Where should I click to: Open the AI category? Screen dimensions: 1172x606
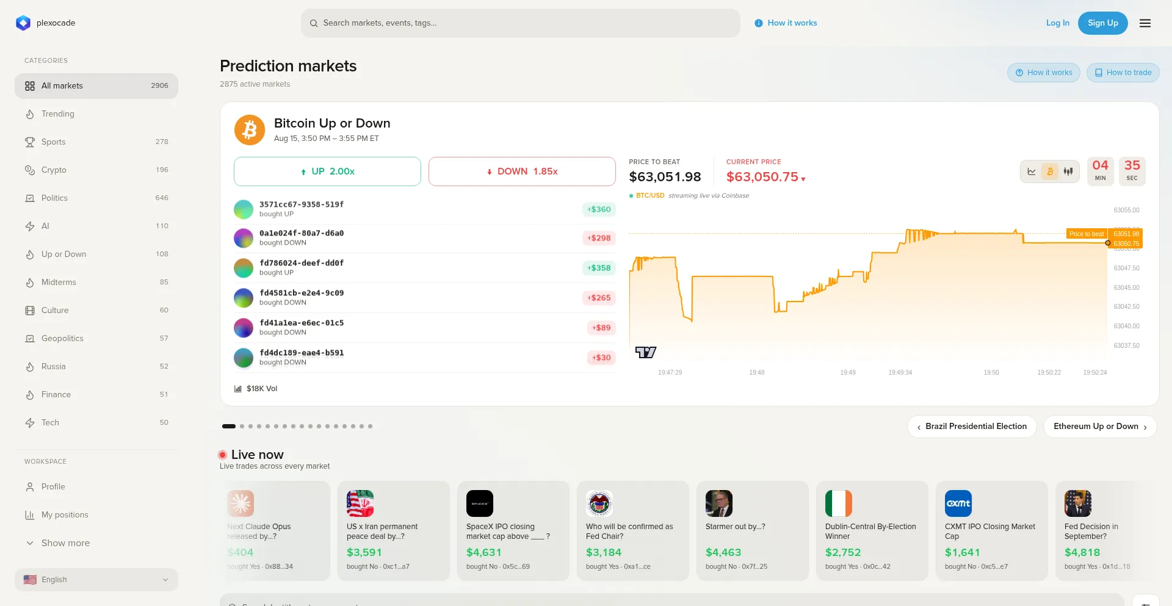point(96,226)
